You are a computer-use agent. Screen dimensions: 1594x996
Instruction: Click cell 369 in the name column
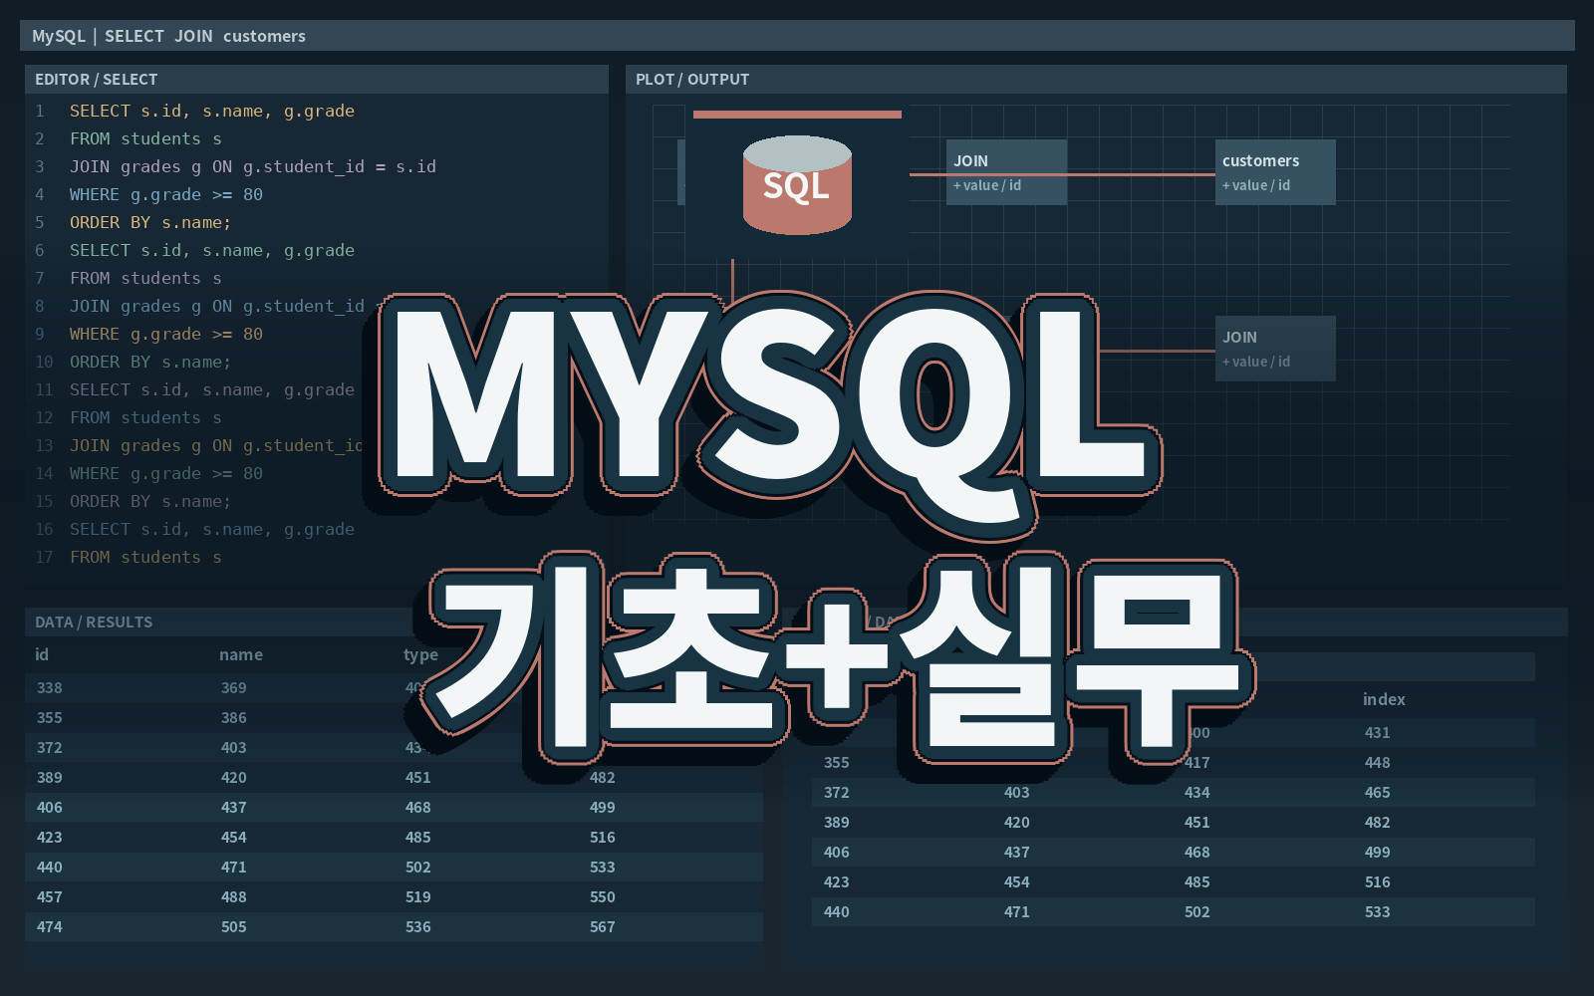pyautogui.click(x=234, y=687)
